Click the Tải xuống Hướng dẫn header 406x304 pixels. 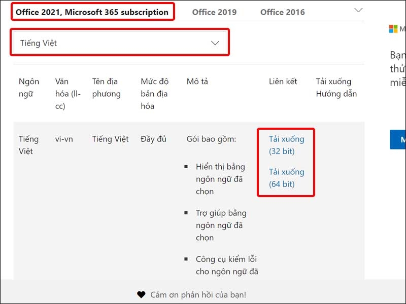(x=336, y=87)
